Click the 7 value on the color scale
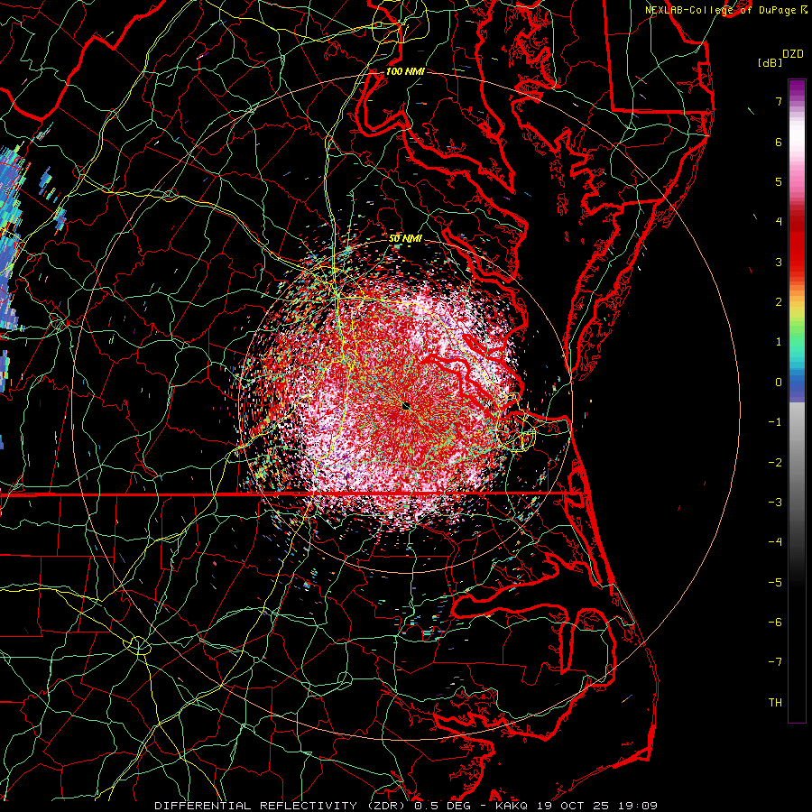This screenshot has width=812, height=812. point(779,101)
